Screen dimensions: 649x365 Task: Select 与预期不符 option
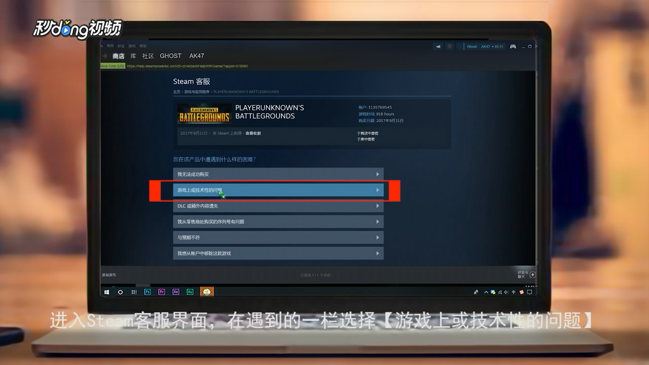click(x=278, y=237)
